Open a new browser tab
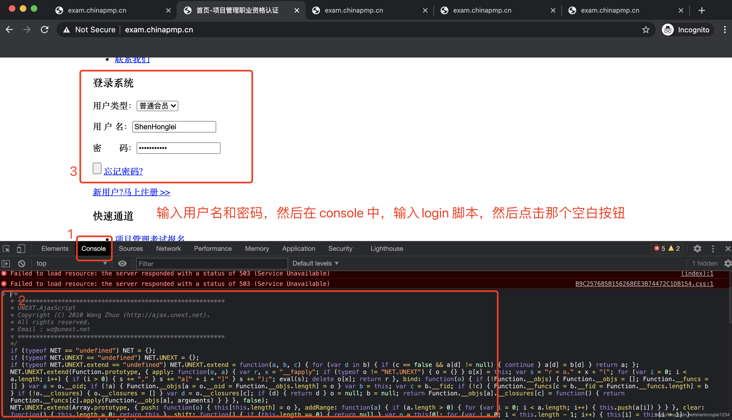The width and height of the screenshot is (732, 420). 701,10
